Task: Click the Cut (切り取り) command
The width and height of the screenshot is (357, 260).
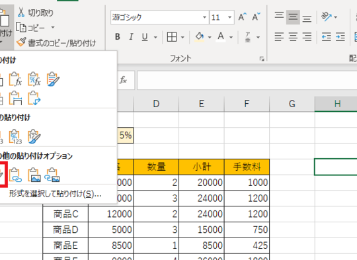Action: pos(36,13)
